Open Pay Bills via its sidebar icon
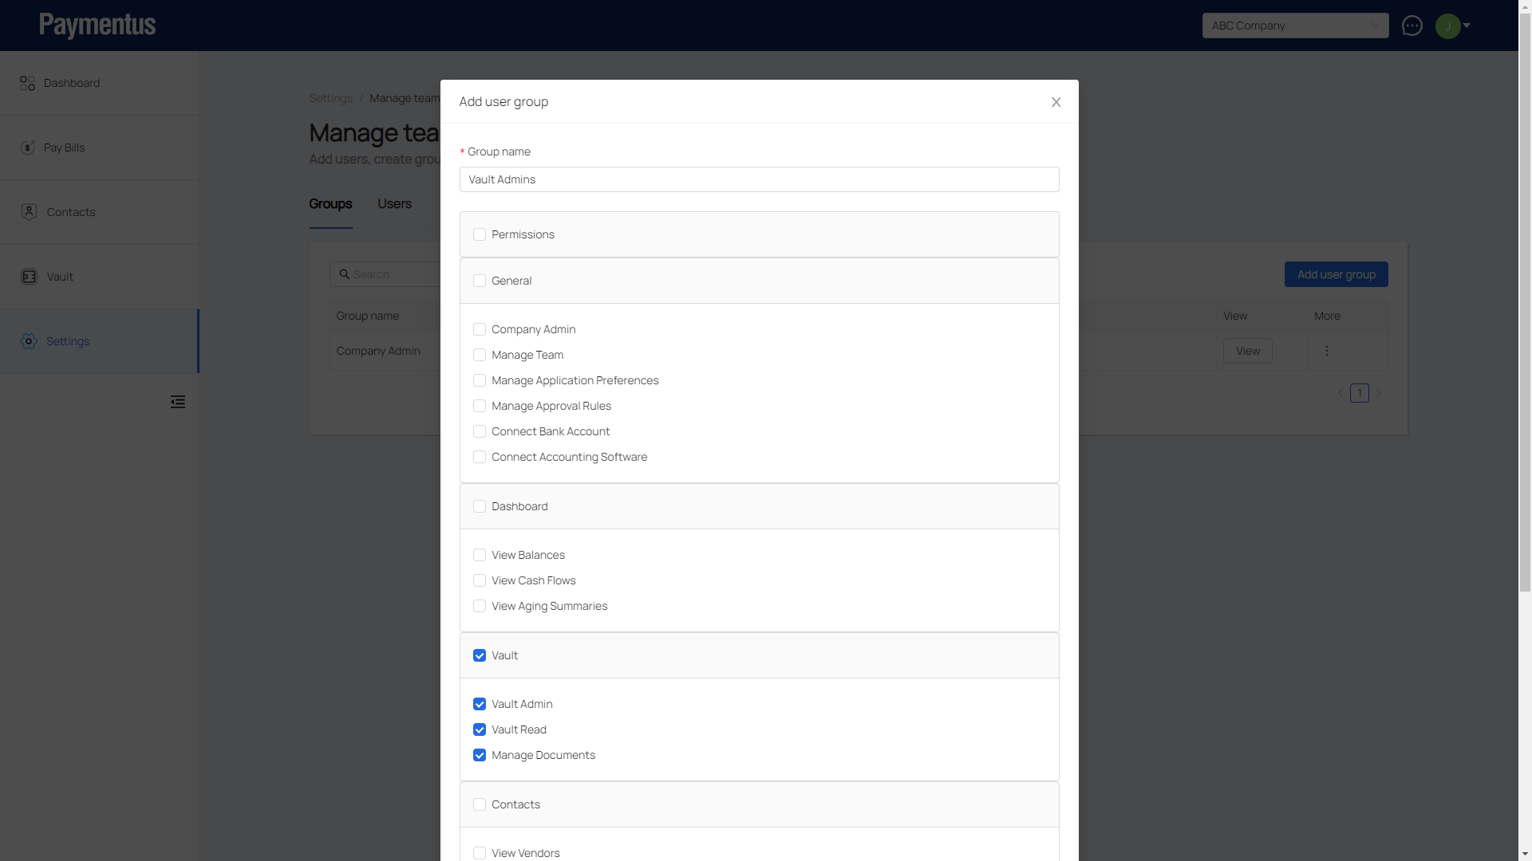Screen dimensions: 1532x861 [28, 147]
